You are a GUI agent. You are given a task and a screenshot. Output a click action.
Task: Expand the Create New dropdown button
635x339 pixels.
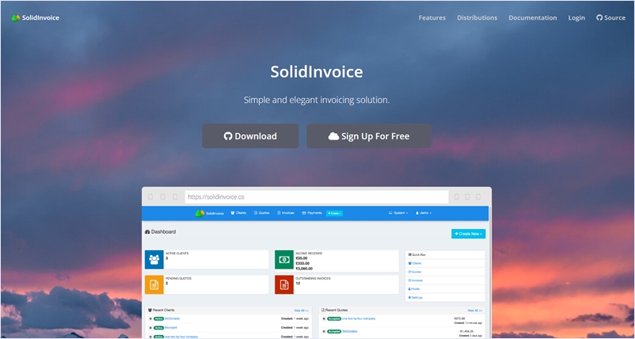(468, 234)
